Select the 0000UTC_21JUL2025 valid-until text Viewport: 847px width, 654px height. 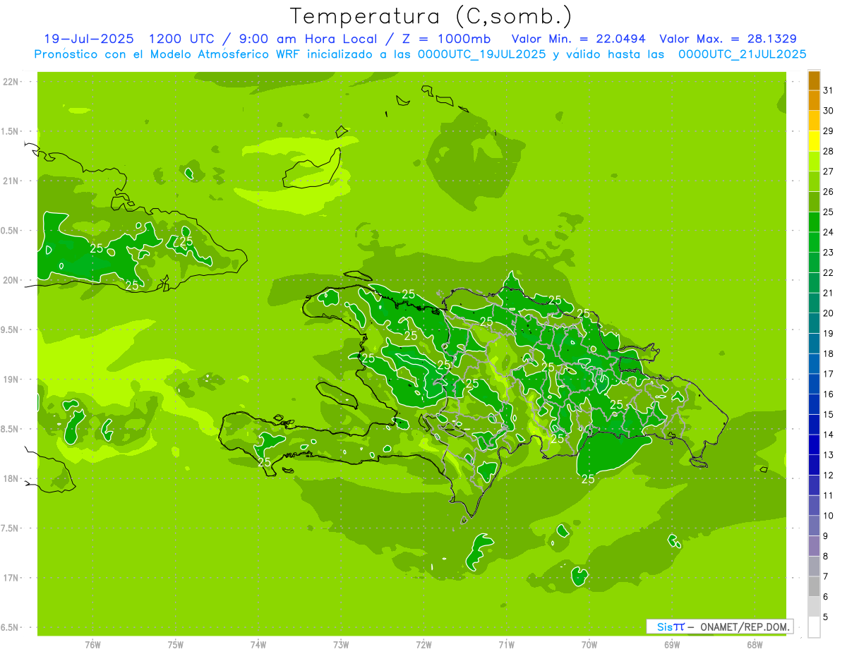[x=742, y=54]
